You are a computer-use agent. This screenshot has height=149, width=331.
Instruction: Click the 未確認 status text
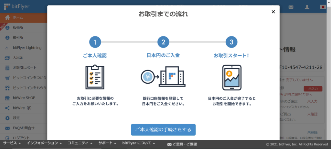click(313, 114)
